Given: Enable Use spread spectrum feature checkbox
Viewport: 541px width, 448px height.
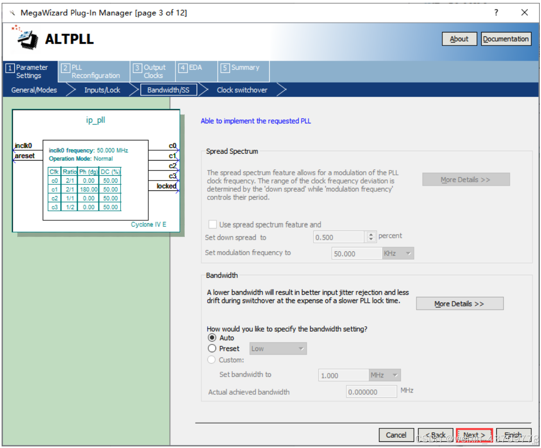Looking at the screenshot, I should click(212, 224).
